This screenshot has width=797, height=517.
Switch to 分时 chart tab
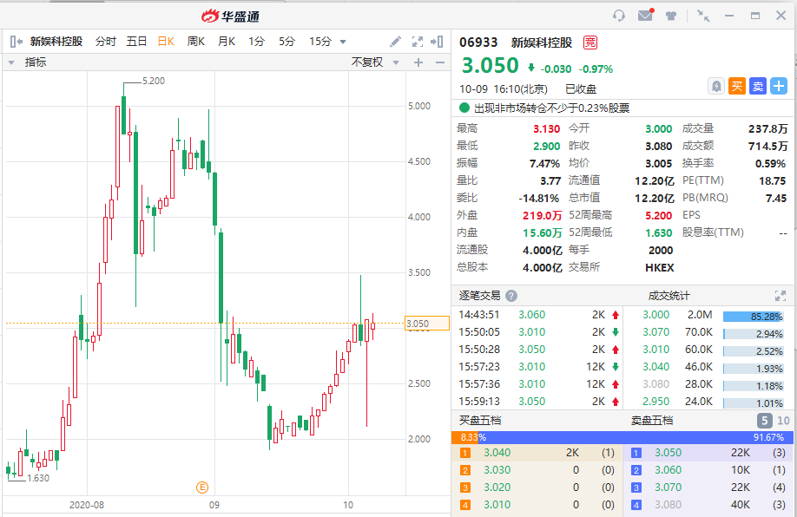pyautogui.click(x=106, y=42)
